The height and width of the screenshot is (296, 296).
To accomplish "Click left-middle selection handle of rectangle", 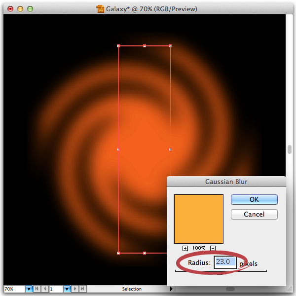I will click(118, 149).
